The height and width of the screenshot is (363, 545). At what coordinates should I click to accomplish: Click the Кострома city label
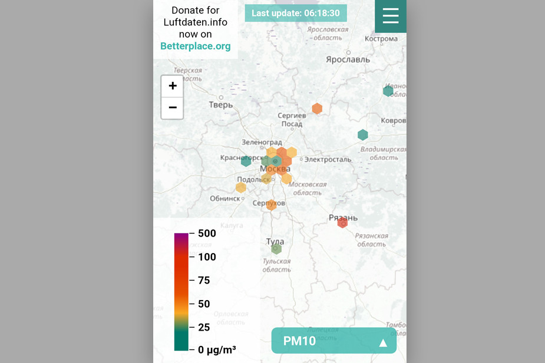pyautogui.click(x=381, y=39)
